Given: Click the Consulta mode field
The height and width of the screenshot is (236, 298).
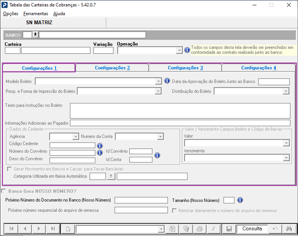Looking at the screenshot, I should [x=252, y=229].
